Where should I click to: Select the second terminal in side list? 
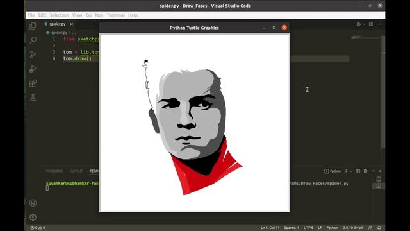click(379, 185)
